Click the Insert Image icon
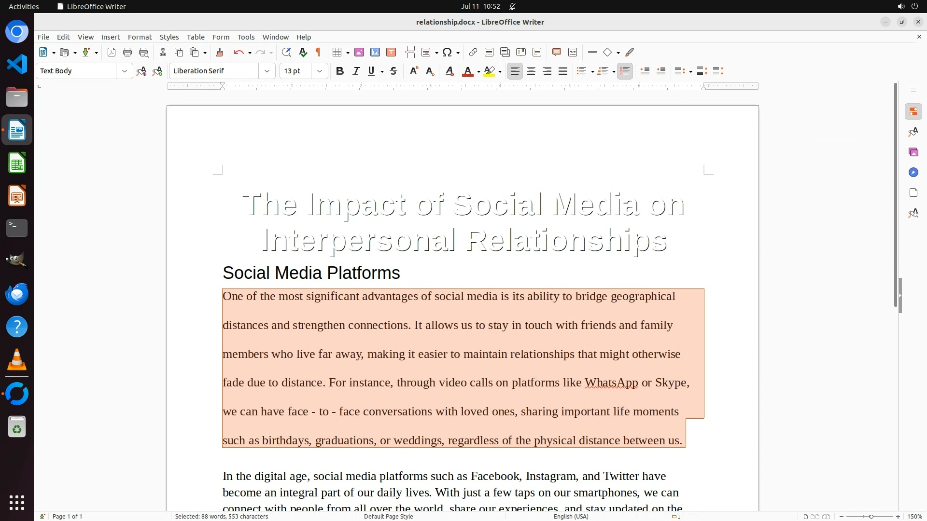Viewport: 927px width, 521px height. 359,52
